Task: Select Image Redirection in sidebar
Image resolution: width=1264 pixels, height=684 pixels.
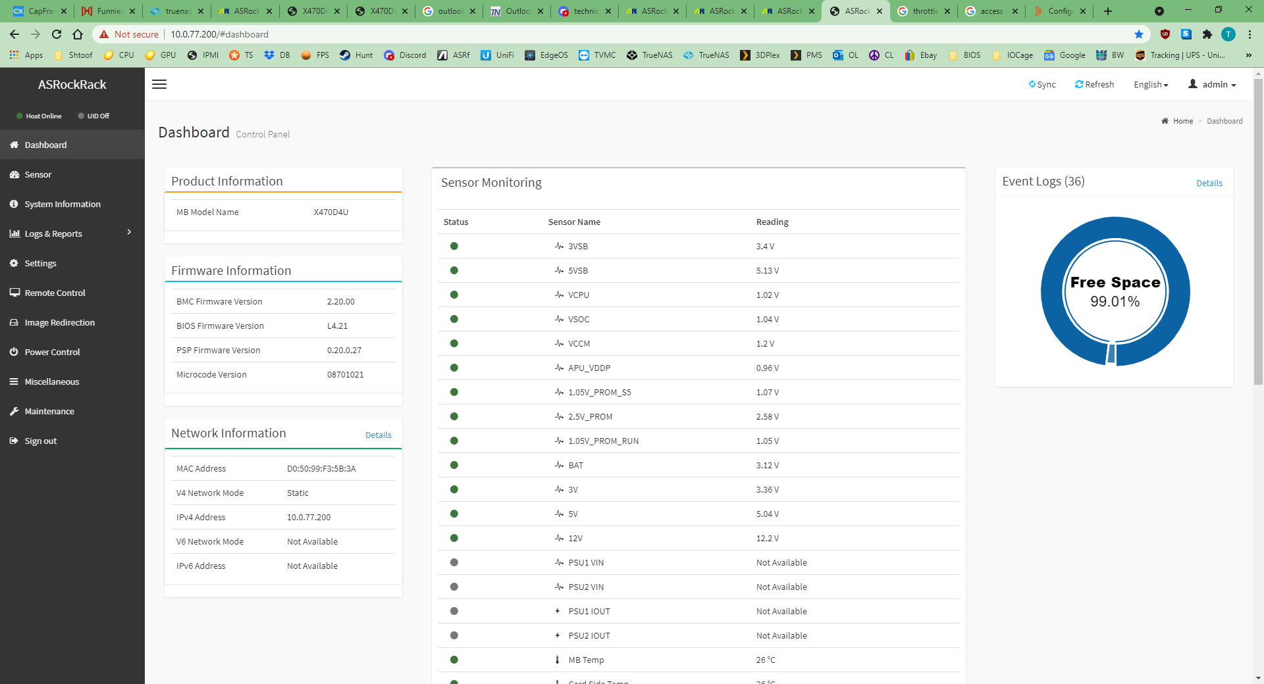Action: 72,322
